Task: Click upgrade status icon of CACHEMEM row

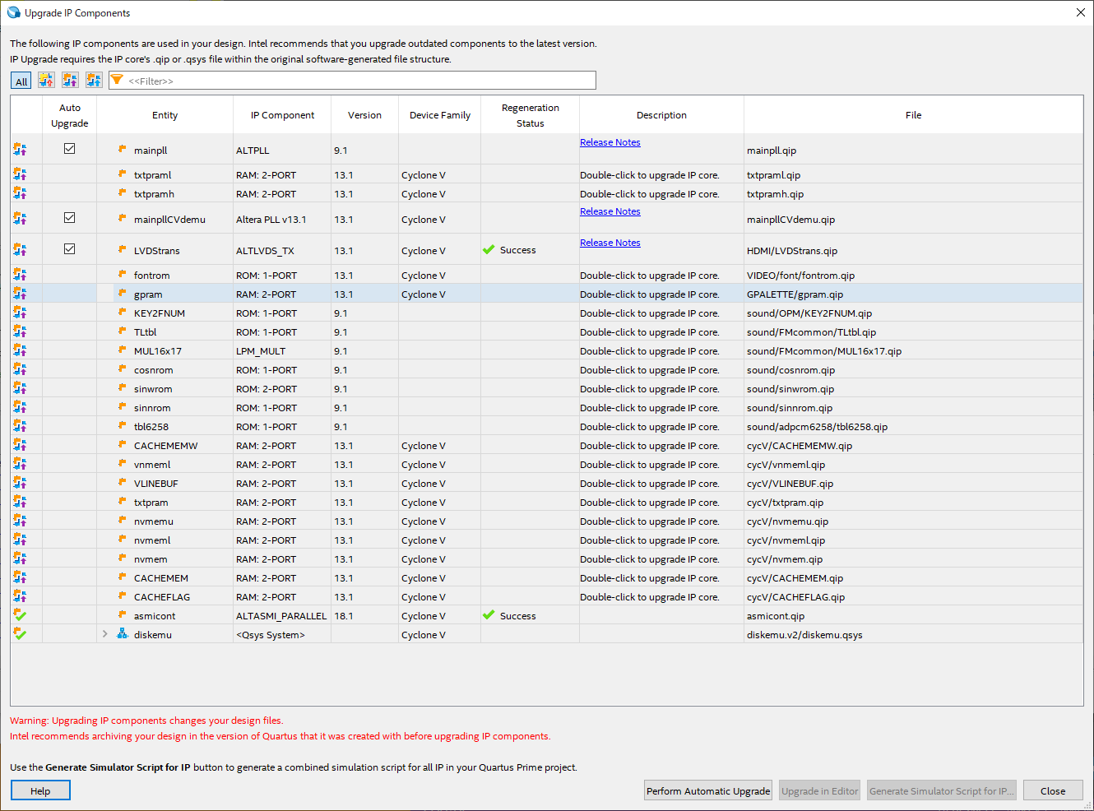Action: pos(20,577)
